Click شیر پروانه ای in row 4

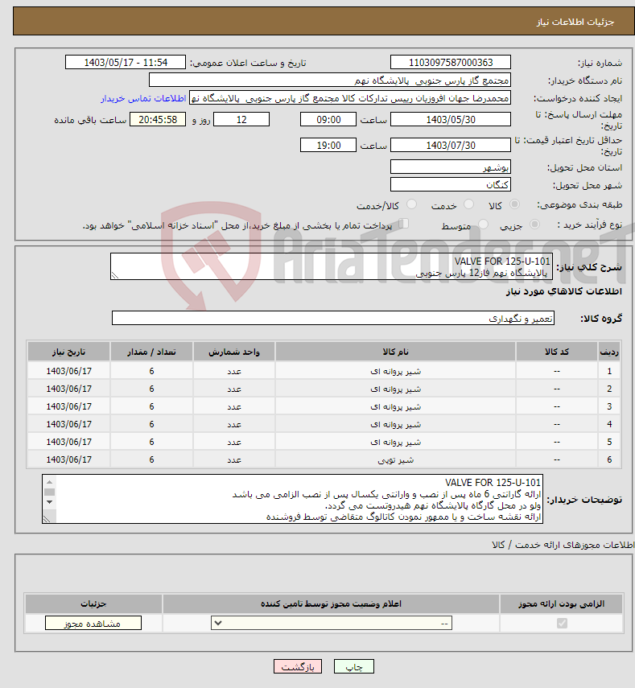pos(395,424)
